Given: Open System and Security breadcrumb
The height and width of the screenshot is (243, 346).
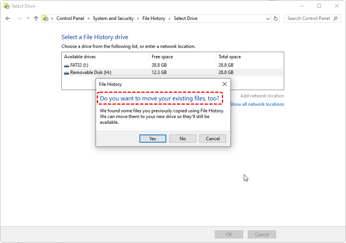Looking at the screenshot, I should tap(113, 18).
